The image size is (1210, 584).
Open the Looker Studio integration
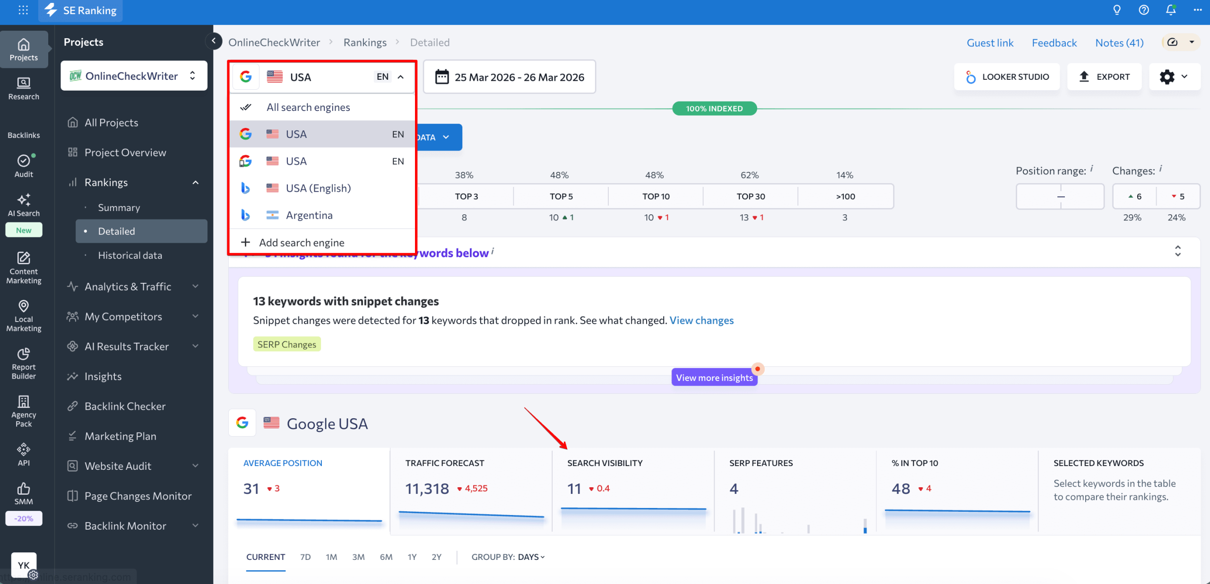point(1007,76)
